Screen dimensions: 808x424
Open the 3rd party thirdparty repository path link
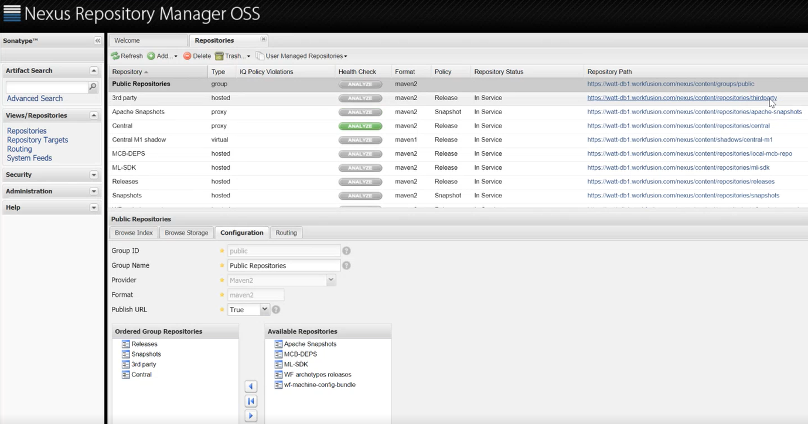pos(682,98)
